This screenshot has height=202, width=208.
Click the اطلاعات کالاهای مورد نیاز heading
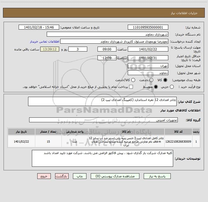180,110
